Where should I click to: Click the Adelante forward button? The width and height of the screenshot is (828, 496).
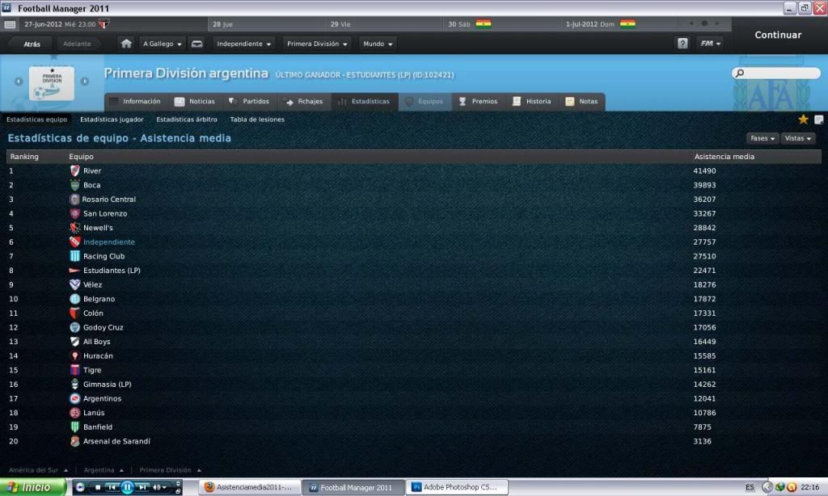pyautogui.click(x=77, y=44)
